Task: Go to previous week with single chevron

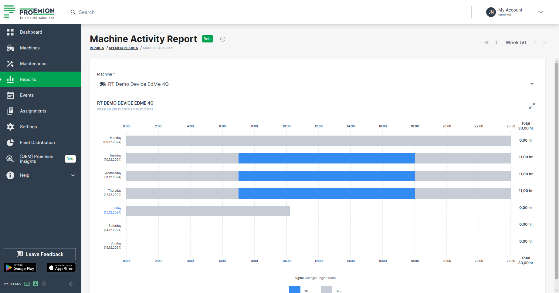Action: click(496, 42)
